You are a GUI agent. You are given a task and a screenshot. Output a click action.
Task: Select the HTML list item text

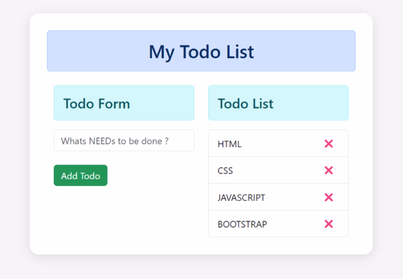pyautogui.click(x=230, y=144)
